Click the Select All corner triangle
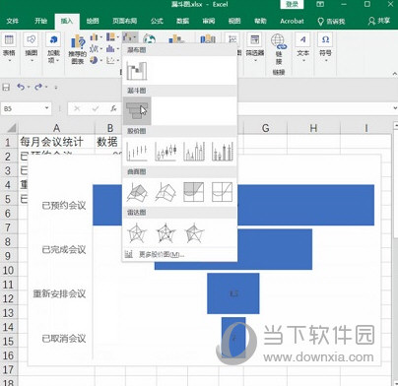 click(x=12, y=128)
